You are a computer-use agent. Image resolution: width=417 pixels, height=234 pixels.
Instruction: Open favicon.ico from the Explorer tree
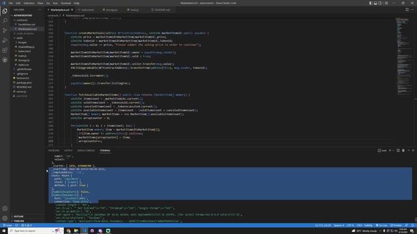(x=23, y=78)
